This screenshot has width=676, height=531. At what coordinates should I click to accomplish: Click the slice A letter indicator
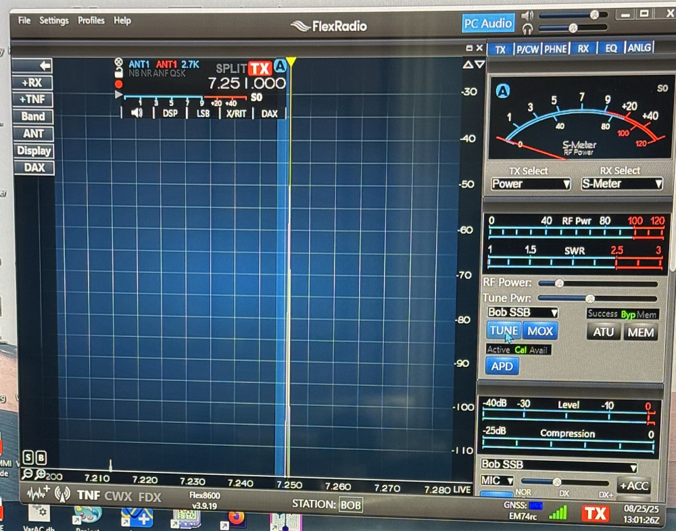[x=281, y=66]
